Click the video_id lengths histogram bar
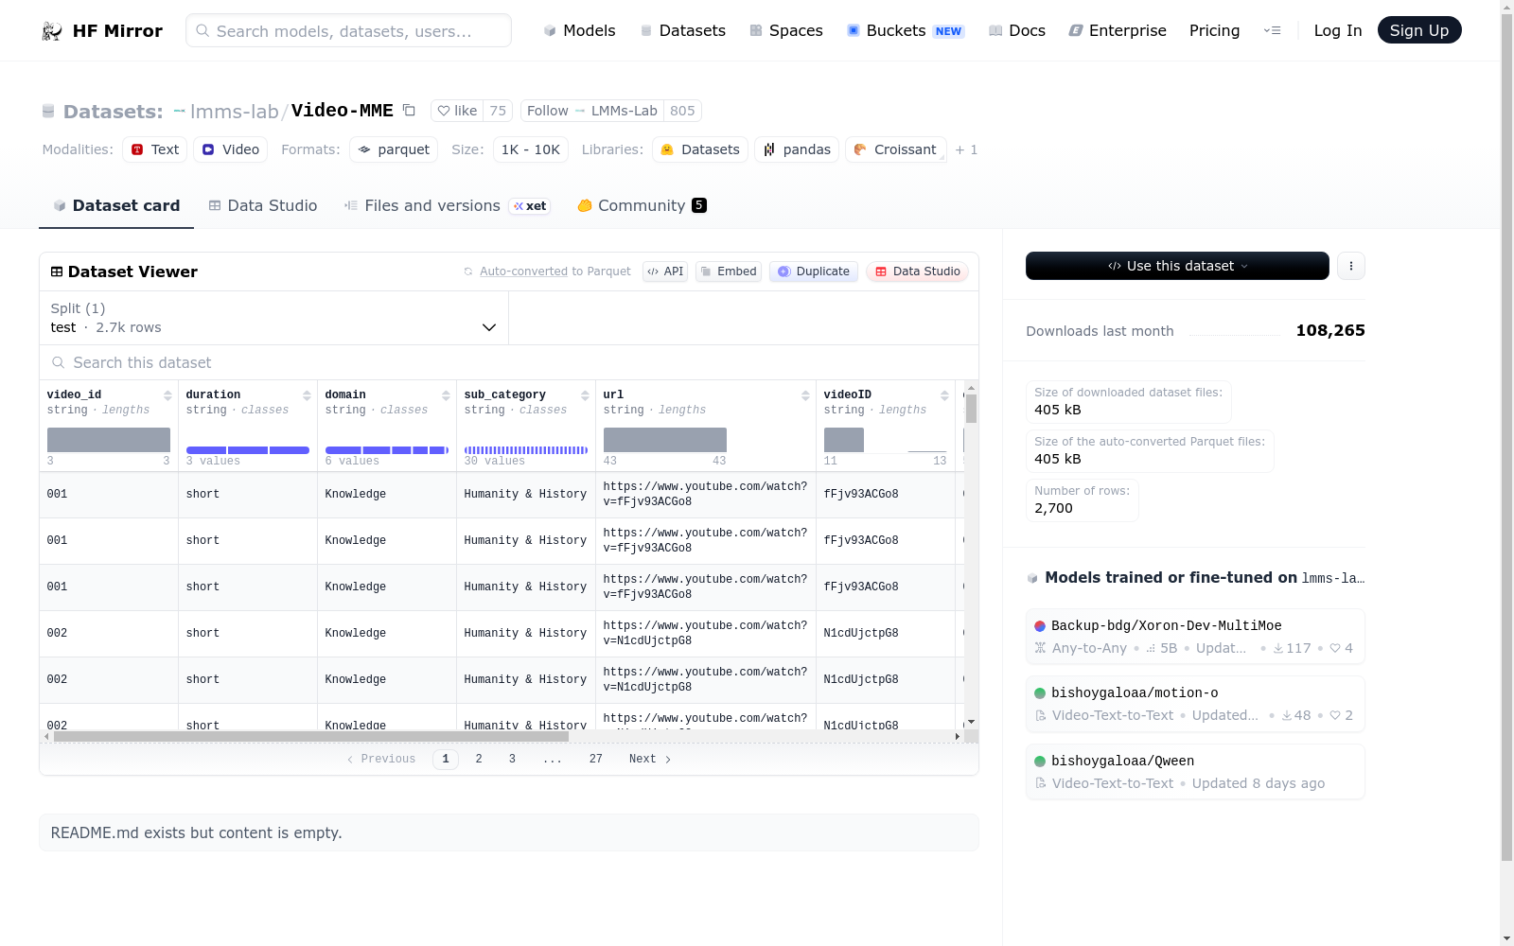The width and height of the screenshot is (1514, 946). [109, 440]
